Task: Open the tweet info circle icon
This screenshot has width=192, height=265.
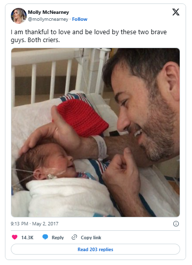Action: pyautogui.click(x=176, y=224)
